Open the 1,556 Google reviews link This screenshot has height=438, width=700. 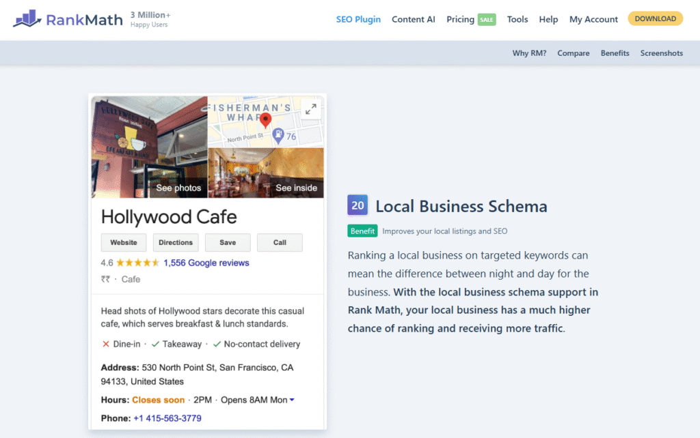click(x=206, y=263)
